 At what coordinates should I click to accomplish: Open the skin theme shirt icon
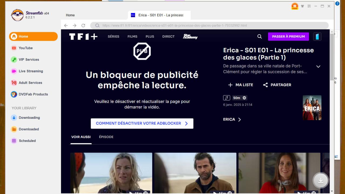303,6
